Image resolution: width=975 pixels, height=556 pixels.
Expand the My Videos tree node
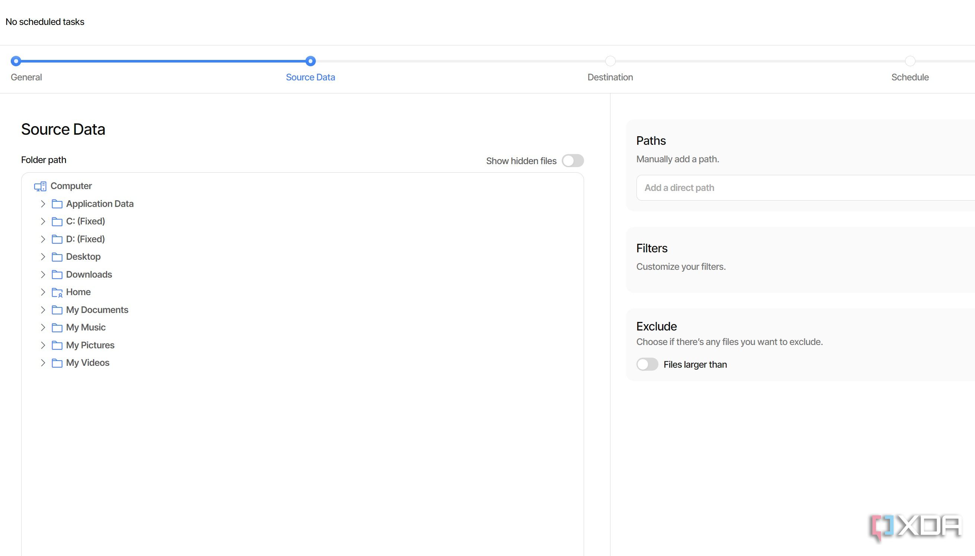click(x=43, y=363)
